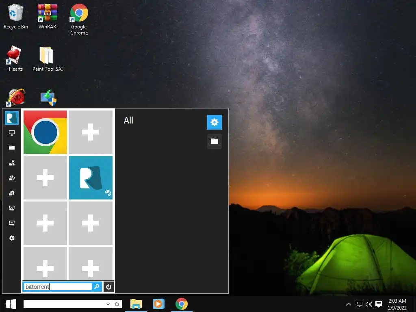The image size is (416, 312).
Task: Switch to Chrome via the taskbar icon
Action: (182, 304)
